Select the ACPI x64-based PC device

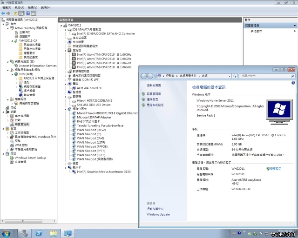tap(89, 88)
